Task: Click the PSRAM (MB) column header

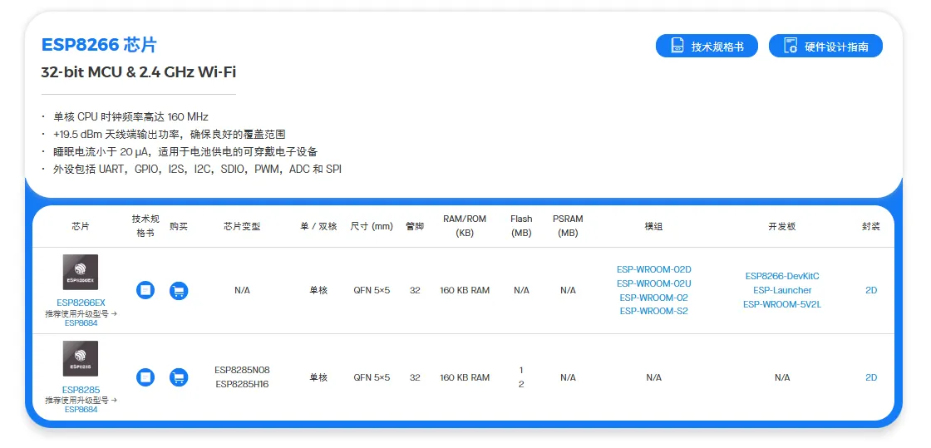Action: pyautogui.click(x=568, y=226)
